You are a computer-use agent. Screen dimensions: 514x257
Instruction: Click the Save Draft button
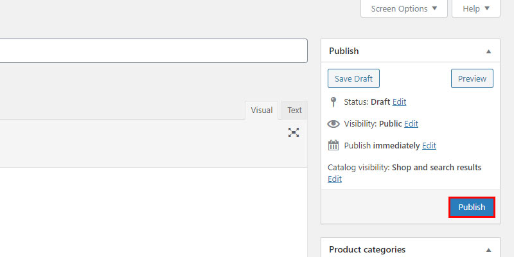354,78
